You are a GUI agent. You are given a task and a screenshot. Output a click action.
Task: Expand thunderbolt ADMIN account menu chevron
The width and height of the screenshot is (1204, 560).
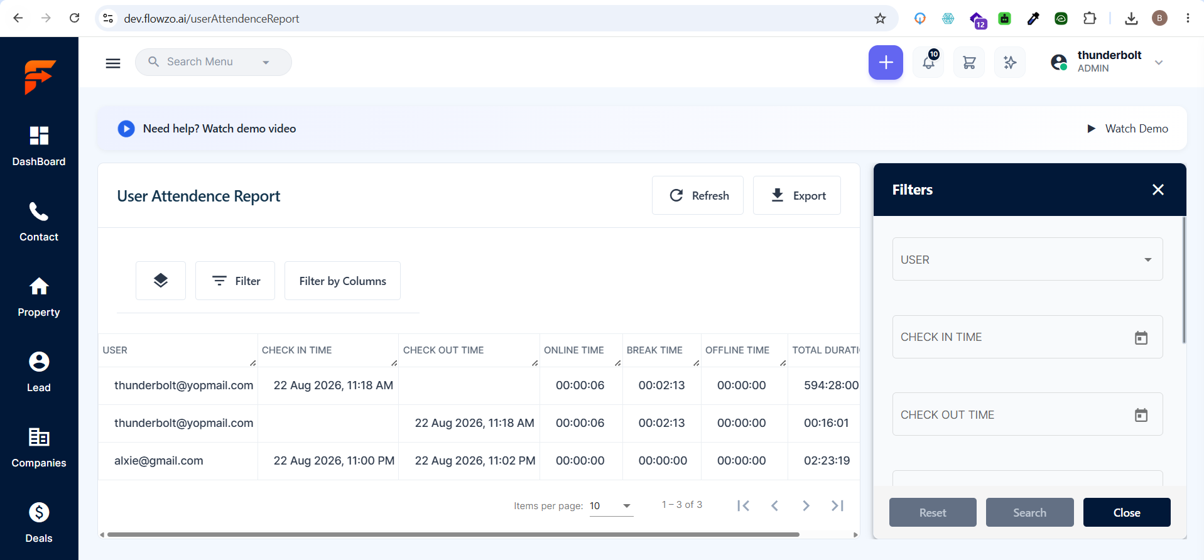pyautogui.click(x=1159, y=62)
